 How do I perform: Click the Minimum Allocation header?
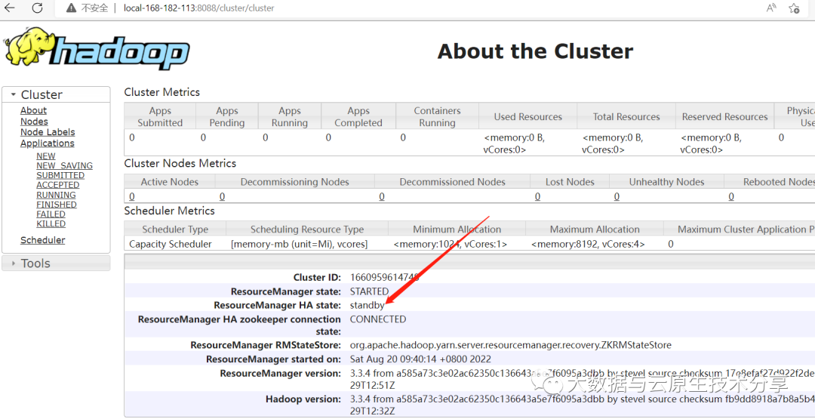457,230
